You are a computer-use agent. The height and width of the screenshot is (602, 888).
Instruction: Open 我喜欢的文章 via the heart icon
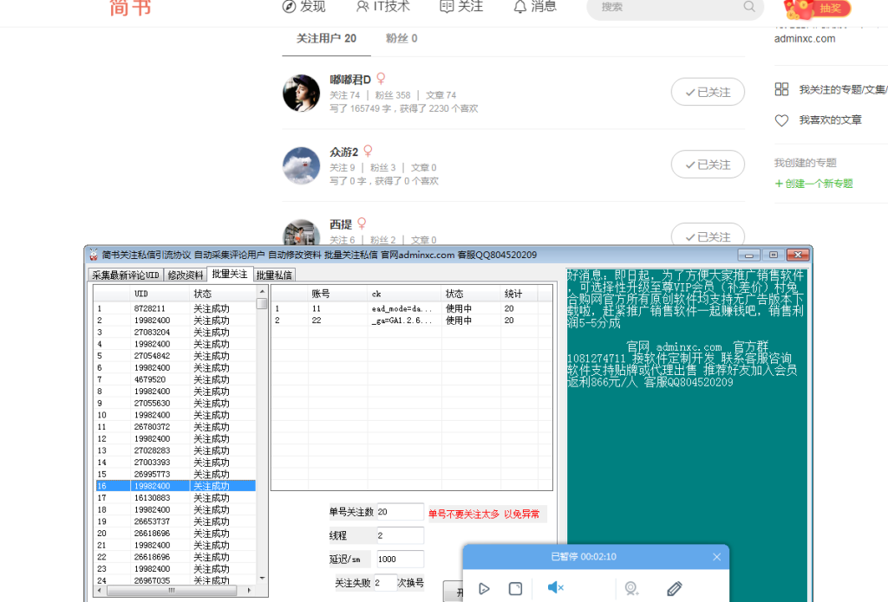click(x=781, y=120)
